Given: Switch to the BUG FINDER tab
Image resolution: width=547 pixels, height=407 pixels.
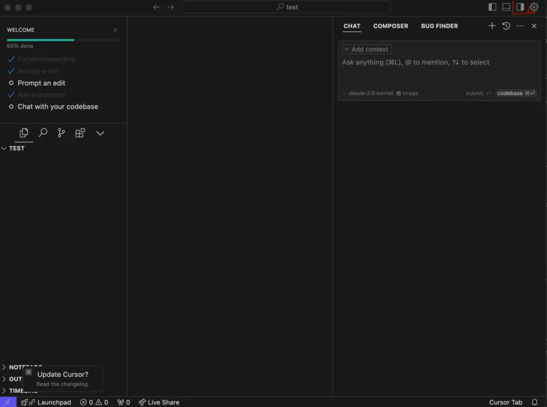Looking at the screenshot, I should [x=439, y=26].
